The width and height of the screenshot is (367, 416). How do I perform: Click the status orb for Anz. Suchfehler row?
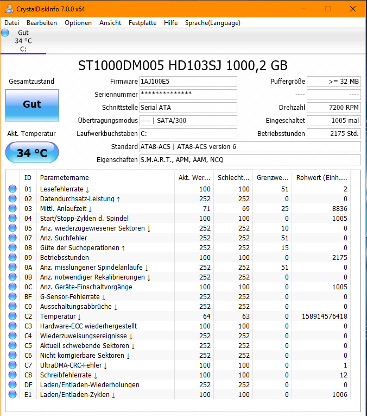pos(12,238)
